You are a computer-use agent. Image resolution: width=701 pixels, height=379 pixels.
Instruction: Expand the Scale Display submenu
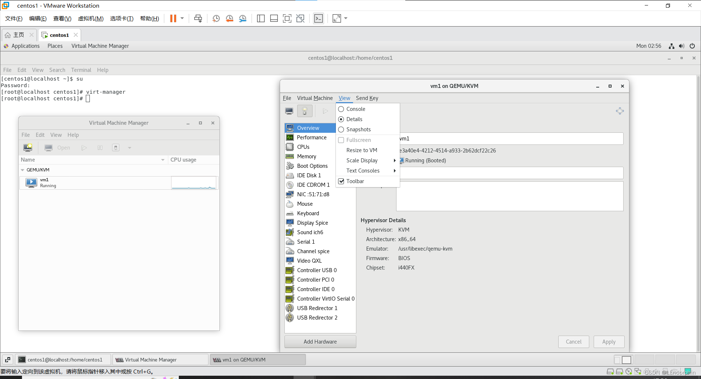coord(368,161)
